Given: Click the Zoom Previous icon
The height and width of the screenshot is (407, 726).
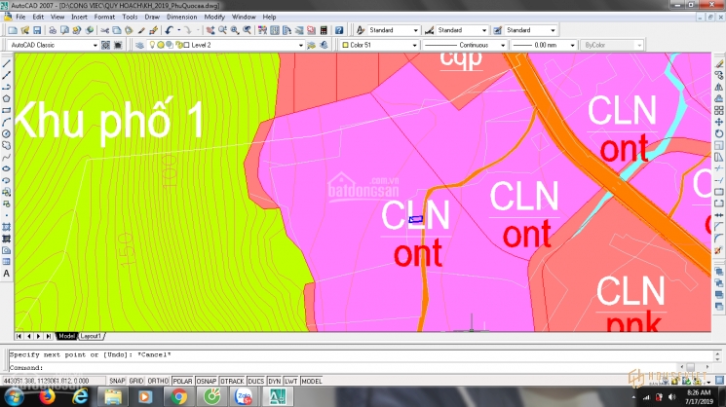Looking at the screenshot, I should (248, 30).
